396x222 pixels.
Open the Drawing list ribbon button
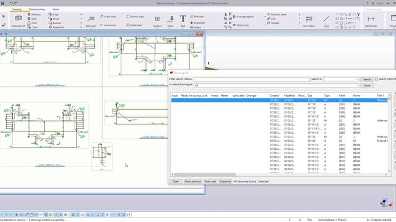coord(18,20)
